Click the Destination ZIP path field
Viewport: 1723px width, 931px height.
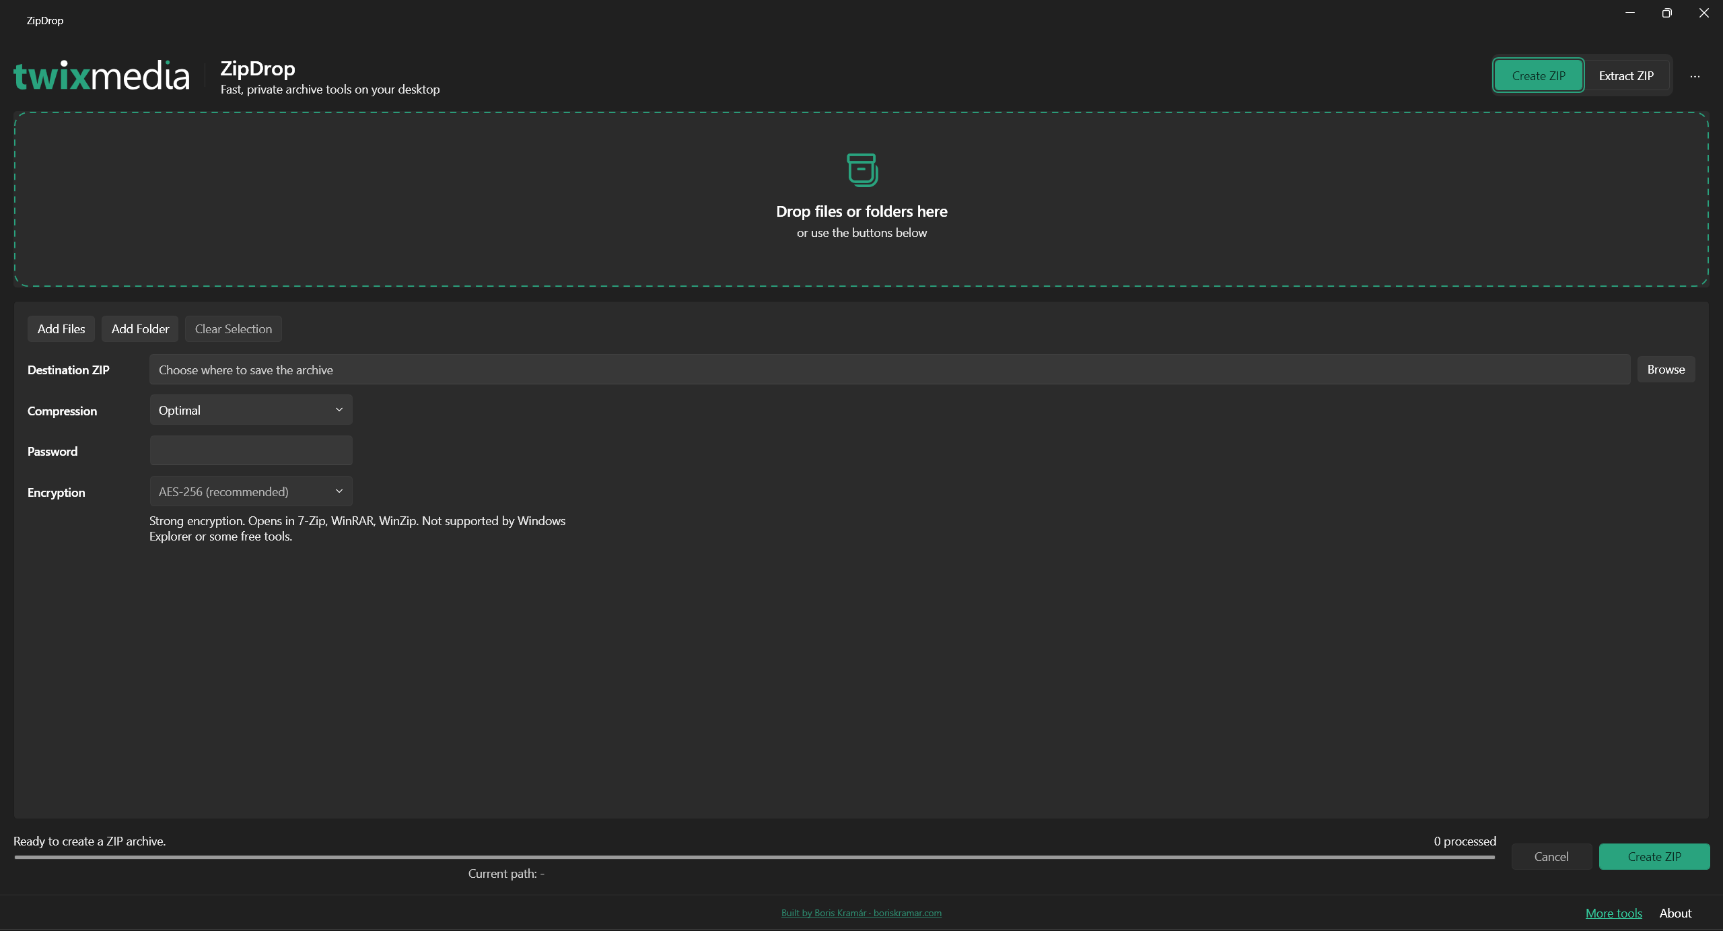click(x=890, y=370)
